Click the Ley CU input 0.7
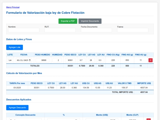 pyautogui.click(x=82, y=60)
